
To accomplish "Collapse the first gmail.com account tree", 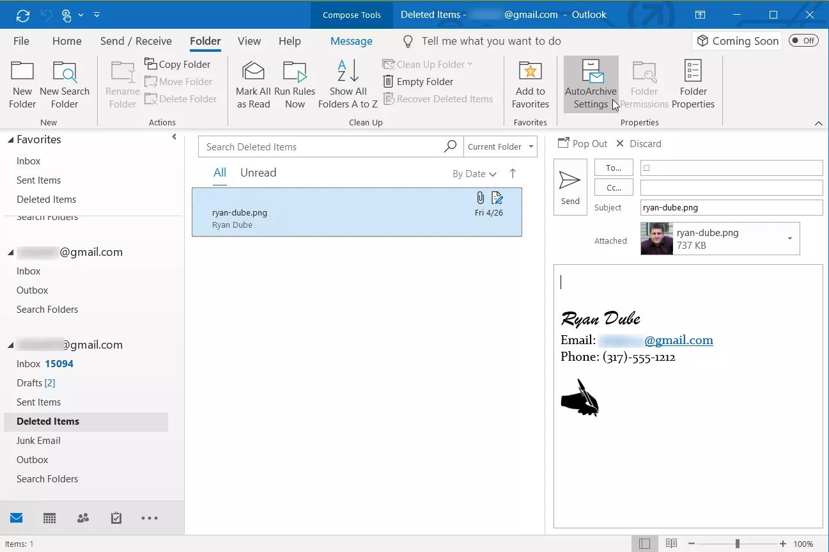I will coord(10,253).
